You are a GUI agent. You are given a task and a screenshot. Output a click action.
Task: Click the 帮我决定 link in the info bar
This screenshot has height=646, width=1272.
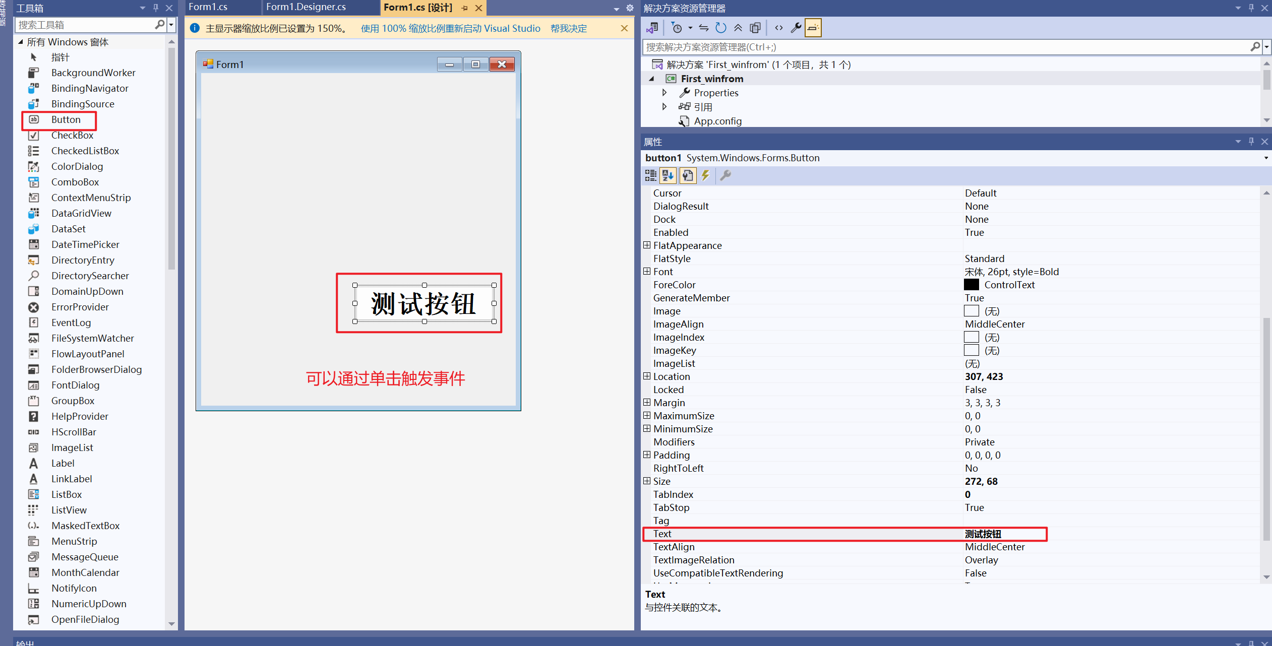click(x=568, y=29)
